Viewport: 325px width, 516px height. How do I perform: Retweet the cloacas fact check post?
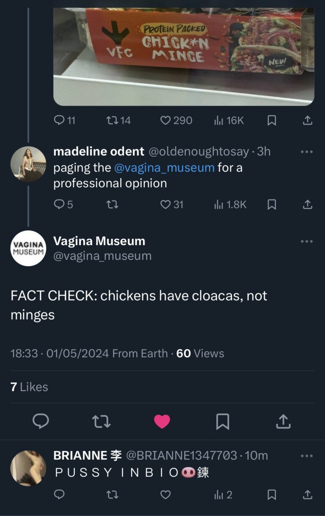point(101,421)
